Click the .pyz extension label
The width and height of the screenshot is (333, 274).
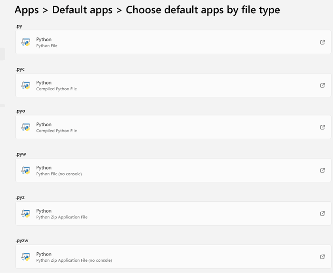[x=20, y=198]
